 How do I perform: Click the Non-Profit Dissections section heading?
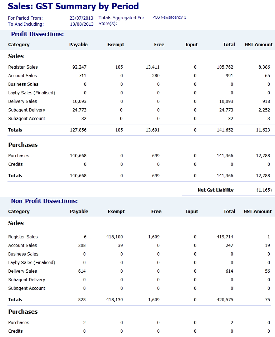pyautogui.click(x=44, y=201)
